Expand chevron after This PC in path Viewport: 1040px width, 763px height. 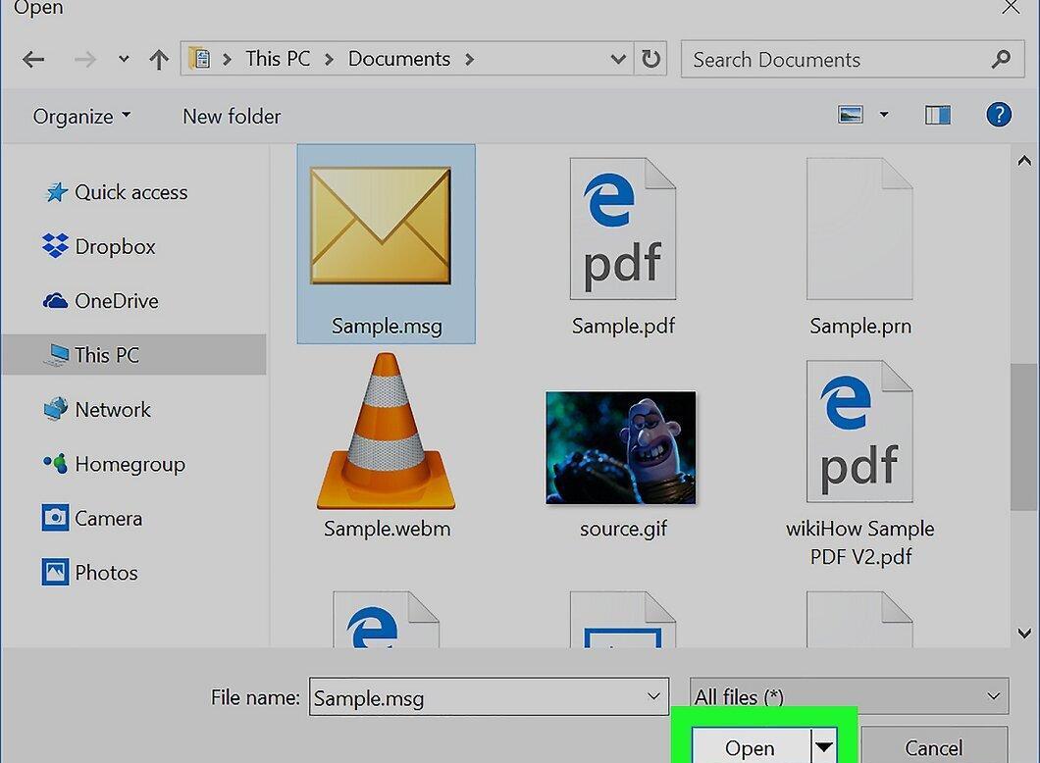(x=329, y=59)
